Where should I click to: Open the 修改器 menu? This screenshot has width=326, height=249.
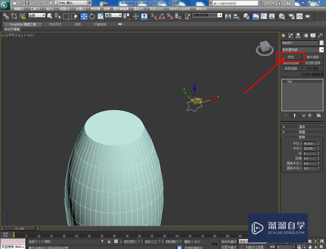[96, 9]
